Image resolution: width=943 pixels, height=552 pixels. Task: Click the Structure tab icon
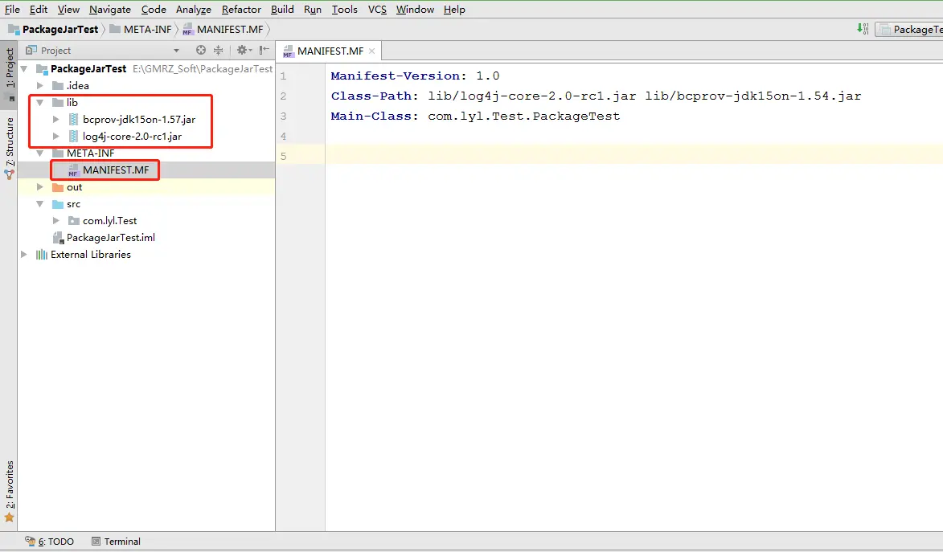[9, 175]
